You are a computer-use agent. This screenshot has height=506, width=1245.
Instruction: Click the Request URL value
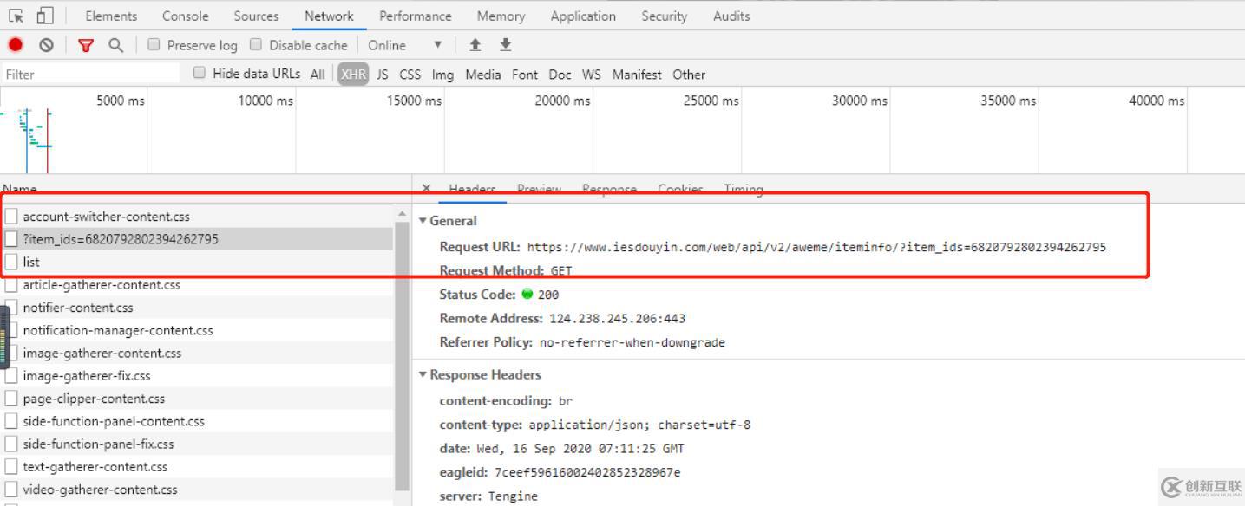tap(816, 247)
